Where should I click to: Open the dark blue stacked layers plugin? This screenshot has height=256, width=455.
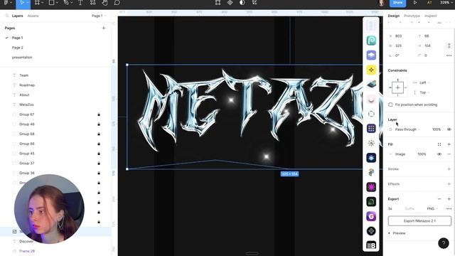tap(371, 158)
